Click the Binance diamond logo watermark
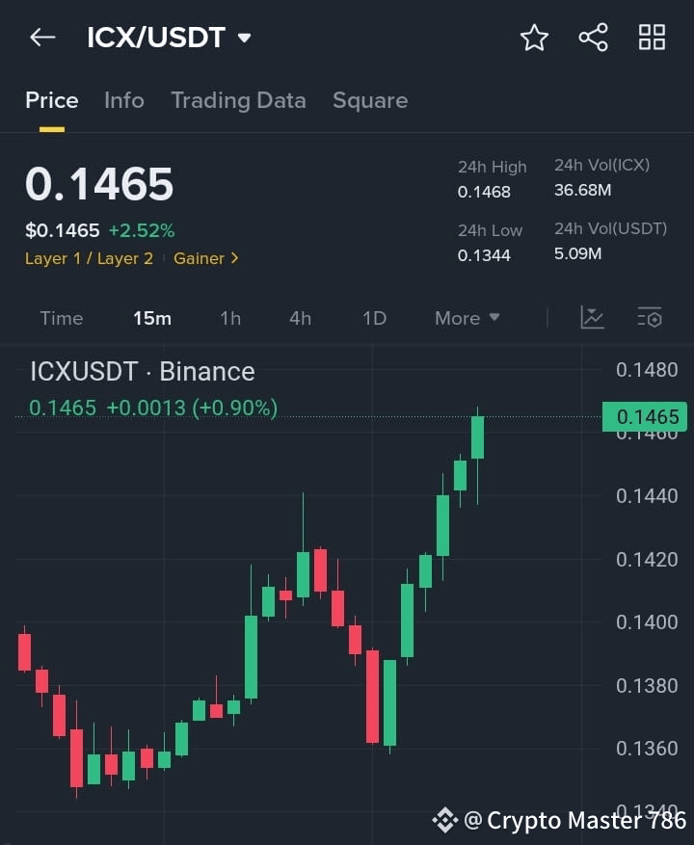The width and height of the screenshot is (694, 845). point(445,820)
